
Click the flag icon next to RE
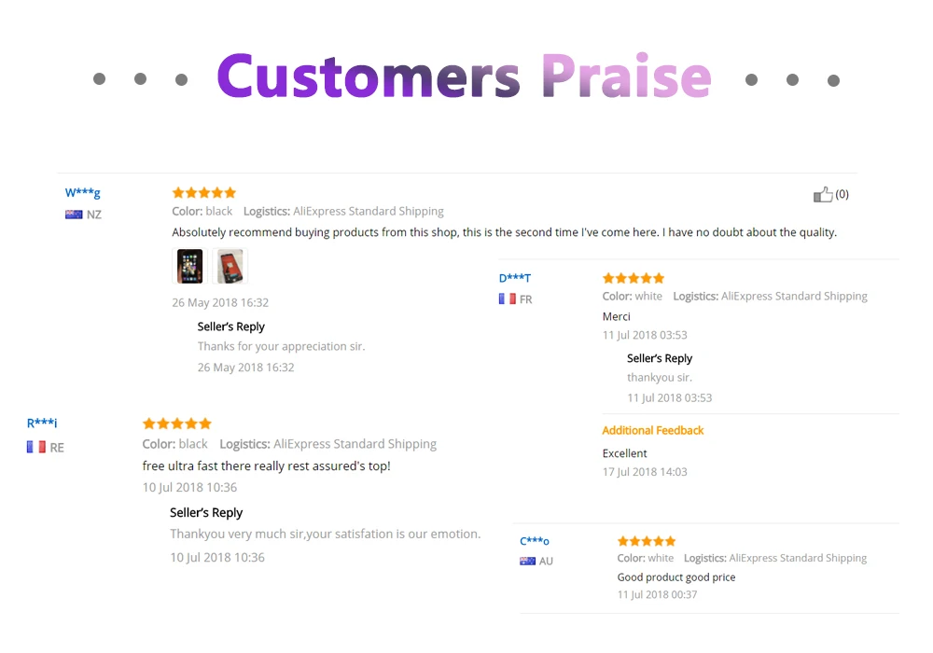(35, 447)
